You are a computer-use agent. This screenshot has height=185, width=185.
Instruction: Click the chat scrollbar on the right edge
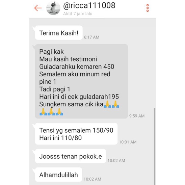pyautogui.click(x=155, y=146)
